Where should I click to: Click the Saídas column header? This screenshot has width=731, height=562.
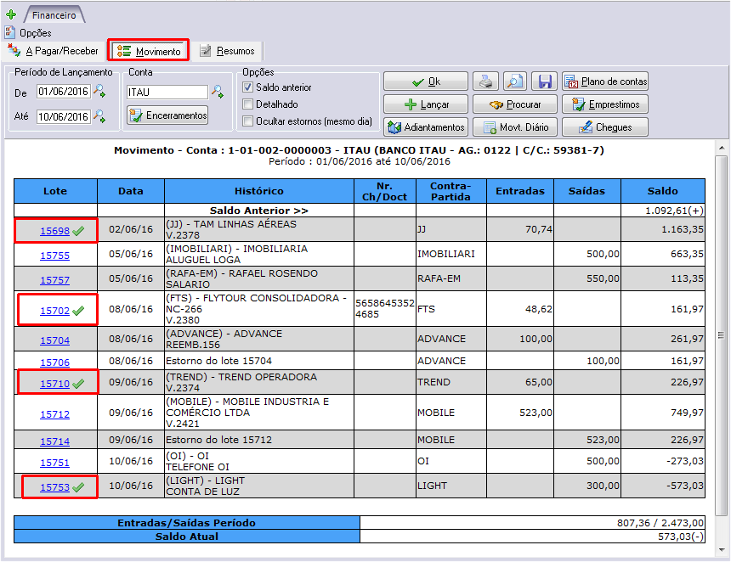[587, 191]
